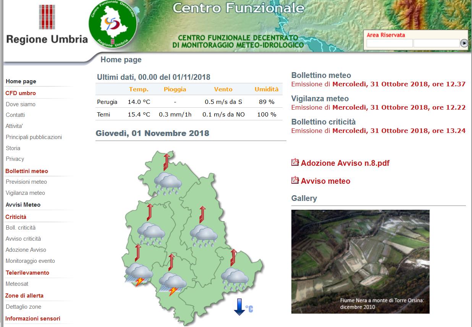
Task: Open the Zone di allerta section
Action: tap(24, 296)
